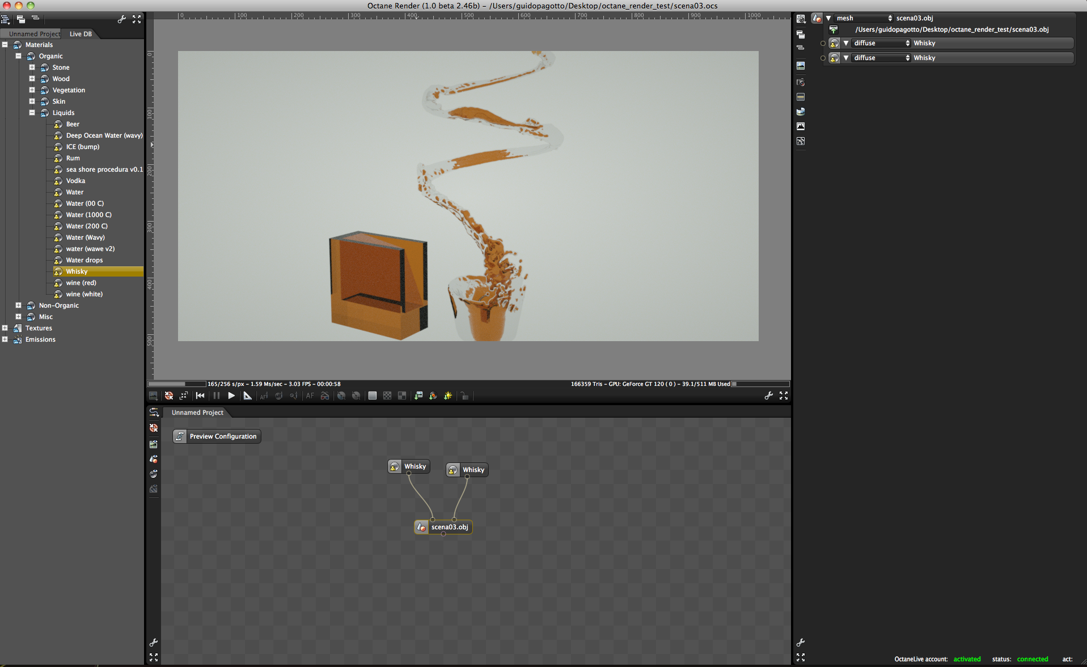The height and width of the screenshot is (667, 1087).
Task: Click the reload mesh file icon
Action: point(834,29)
